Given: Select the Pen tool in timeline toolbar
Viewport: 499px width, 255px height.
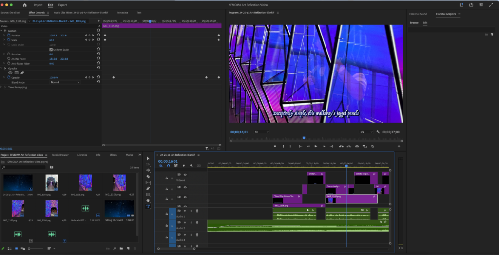Looking at the screenshot, I should tap(148, 188).
